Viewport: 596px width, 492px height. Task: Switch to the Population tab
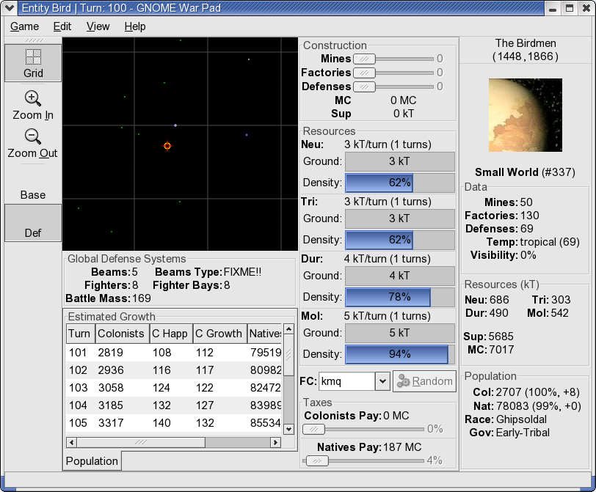point(92,461)
